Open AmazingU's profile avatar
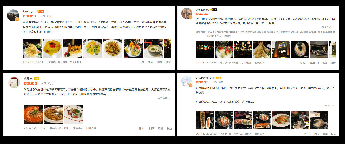345x144 pixels. (187, 13)
